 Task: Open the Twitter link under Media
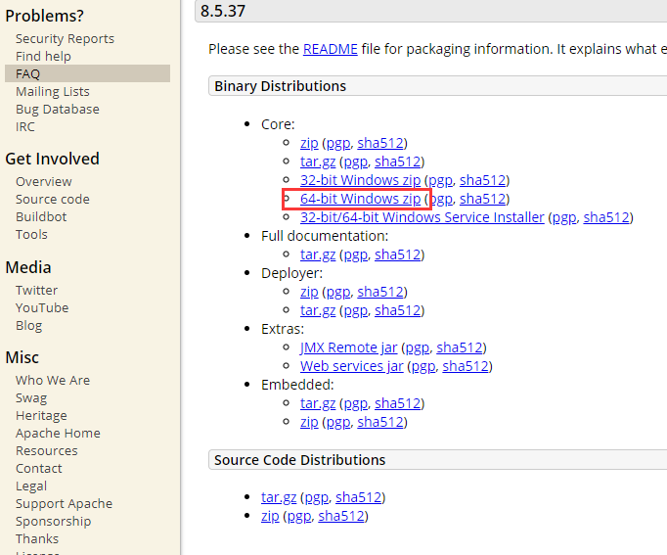point(36,290)
